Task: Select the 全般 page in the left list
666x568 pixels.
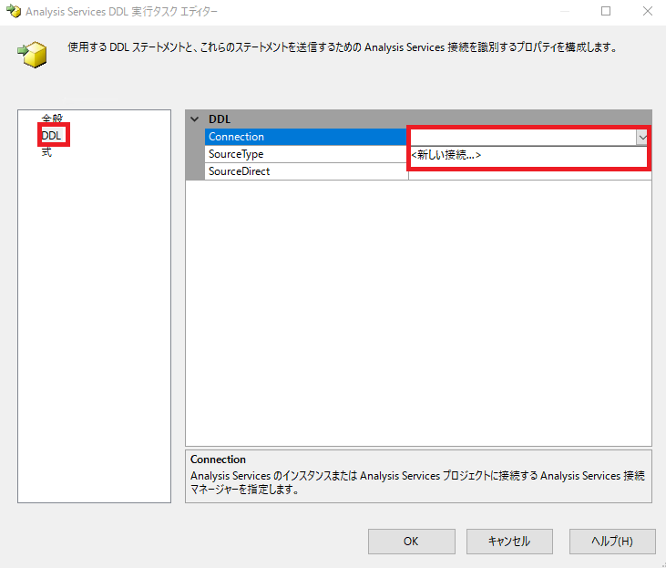Action: coord(52,119)
